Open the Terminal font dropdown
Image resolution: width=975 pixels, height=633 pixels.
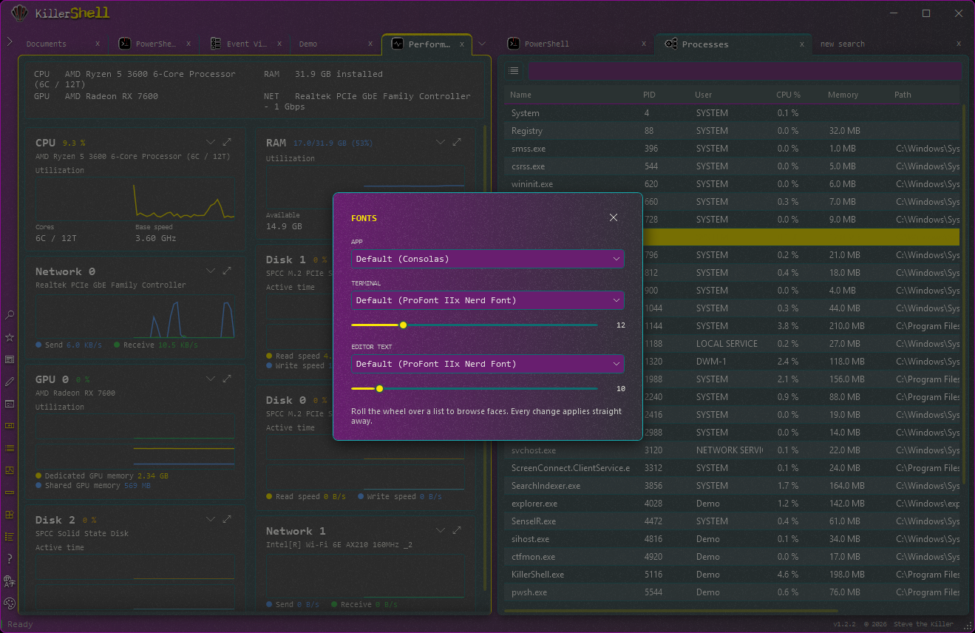coord(488,300)
